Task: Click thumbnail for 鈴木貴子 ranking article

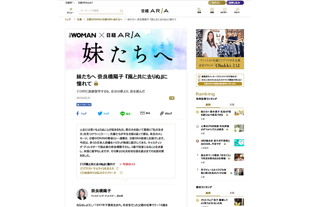Action: coord(239,113)
